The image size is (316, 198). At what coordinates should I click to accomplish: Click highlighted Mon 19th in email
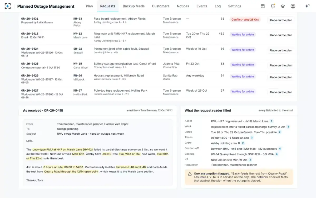tap(78, 154)
